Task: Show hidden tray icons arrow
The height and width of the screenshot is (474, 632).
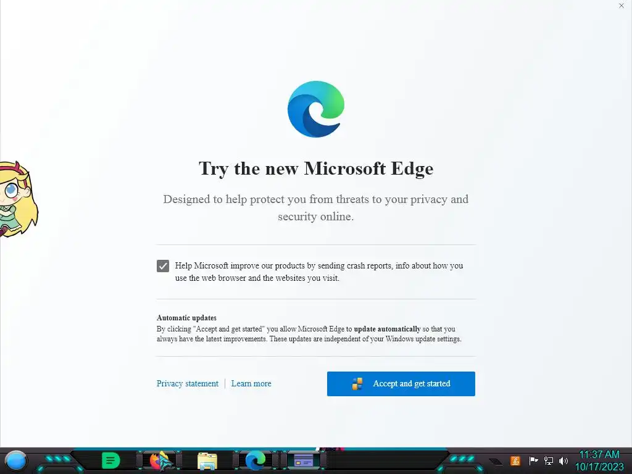Action: [x=496, y=462]
